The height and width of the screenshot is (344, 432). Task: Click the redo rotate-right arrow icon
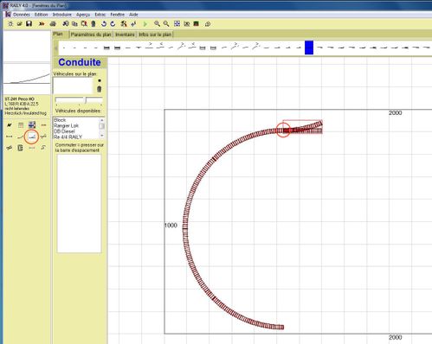click(113, 23)
